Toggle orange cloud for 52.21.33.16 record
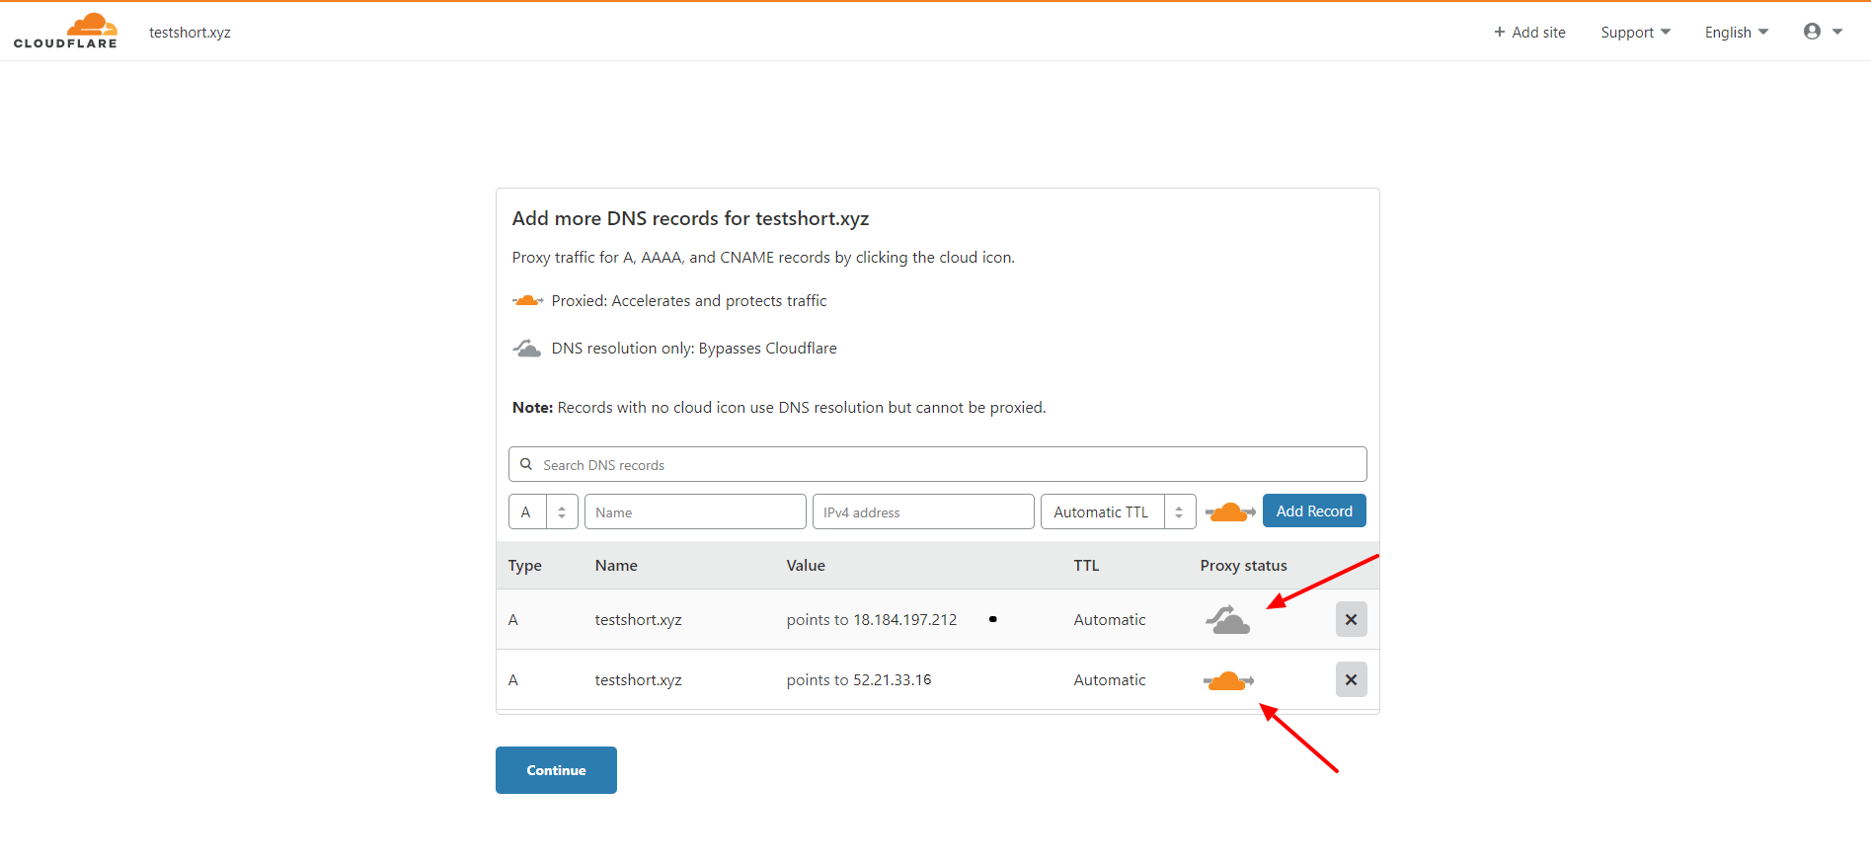The image size is (1871, 864). pos(1228,680)
